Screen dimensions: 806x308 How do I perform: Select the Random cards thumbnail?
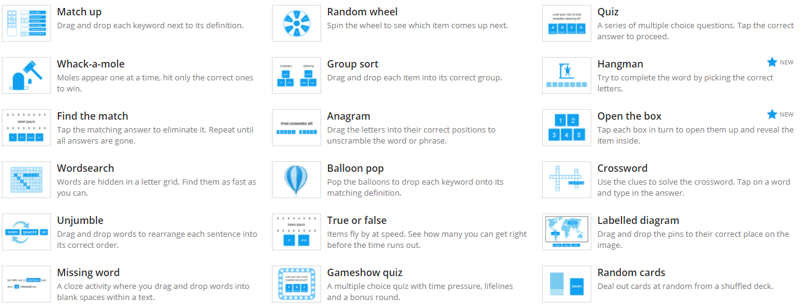point(567,284)
